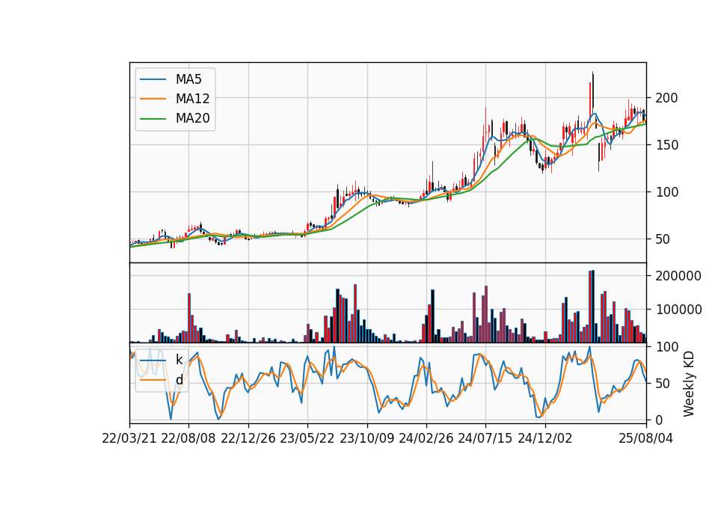Click the 22/03/21 date tick label

pos(129,438)
